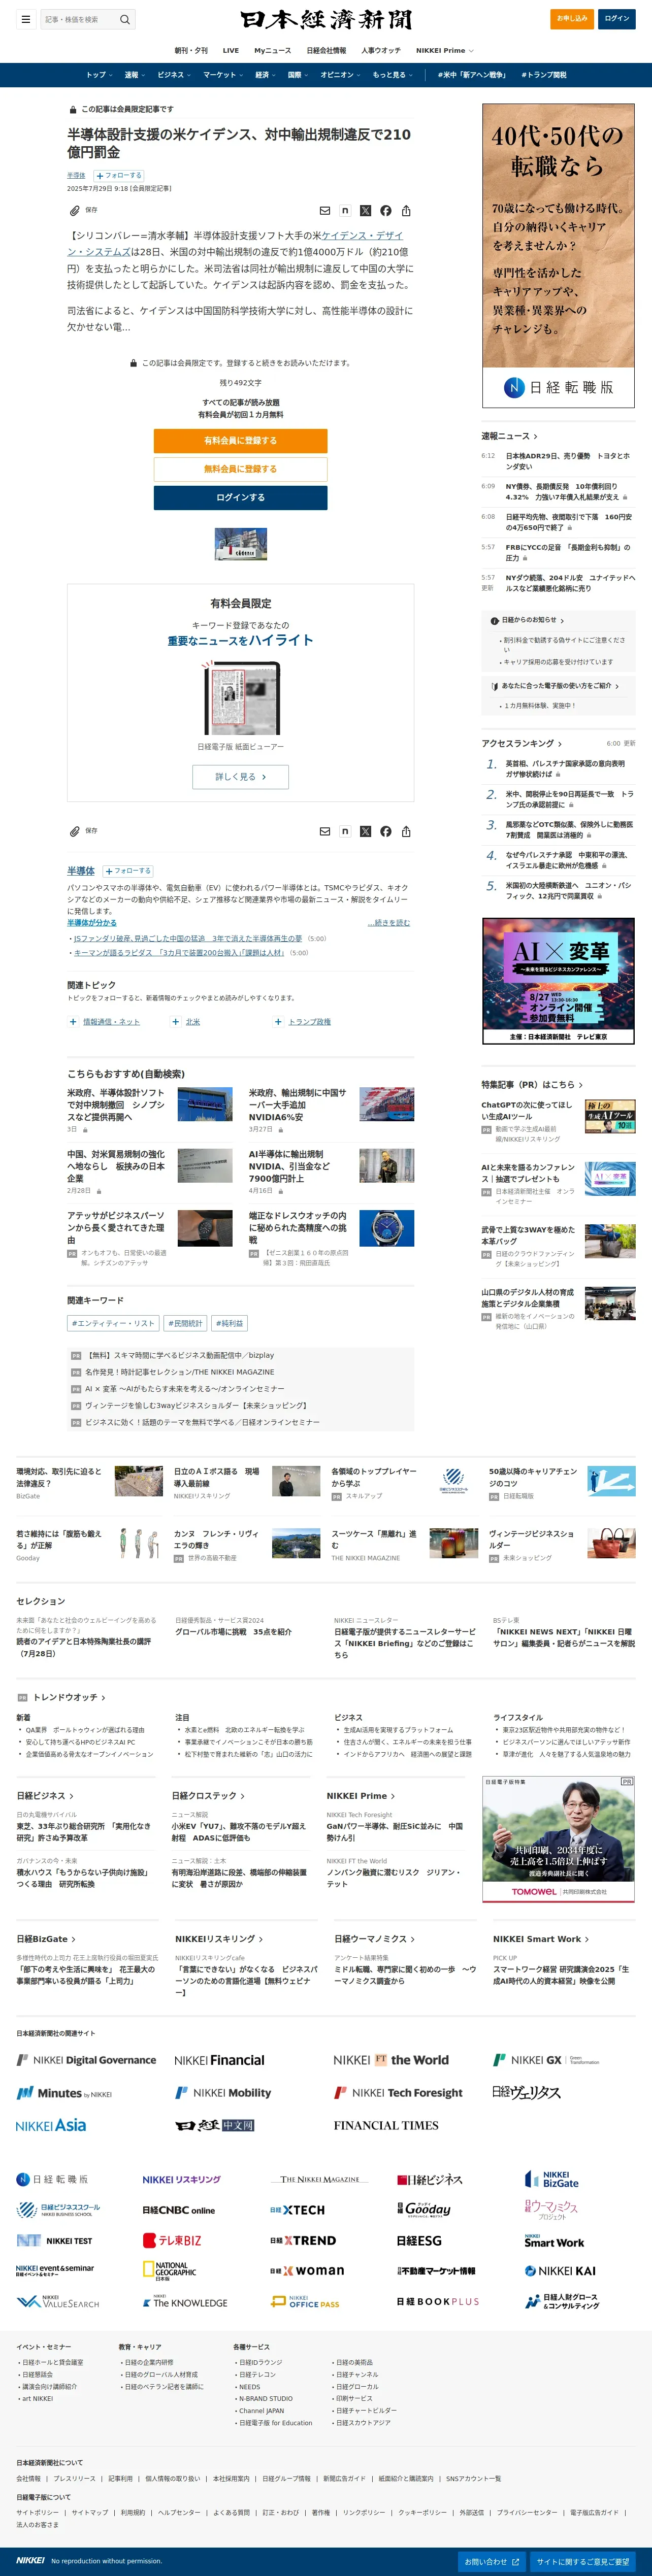The width and height of the screenshot is (652, 2576).
Task: Click the paperclip 保存 icon below 詳しく見る box
Action: point(75,832)
